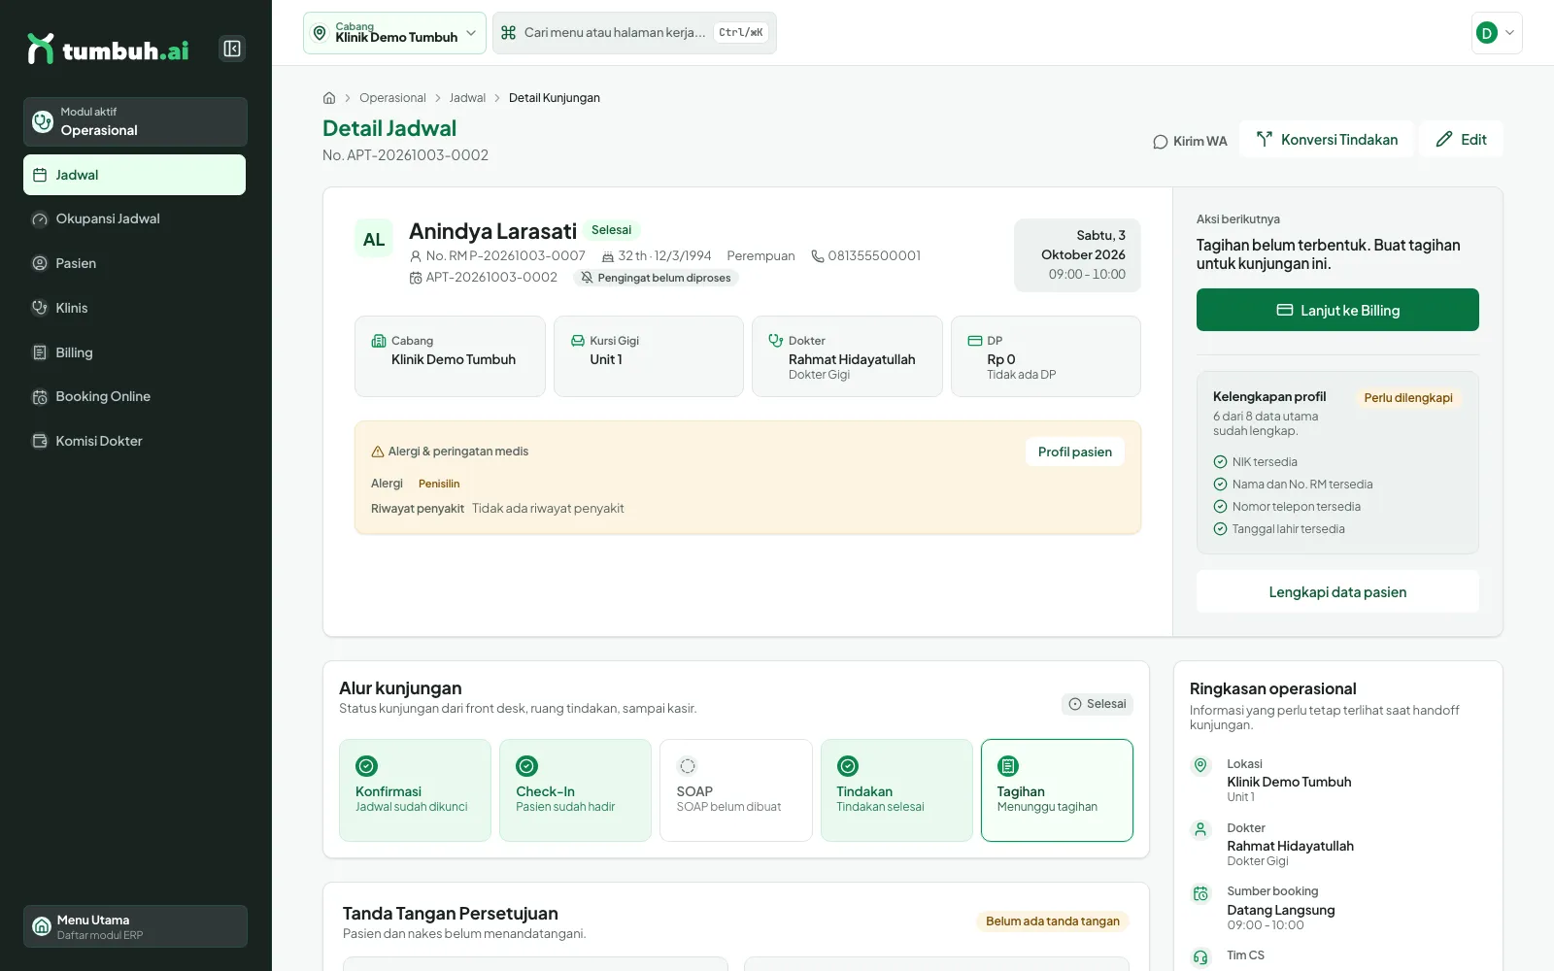1554x971 pixels.
Task: Click the command search icon
Action: 508,33
